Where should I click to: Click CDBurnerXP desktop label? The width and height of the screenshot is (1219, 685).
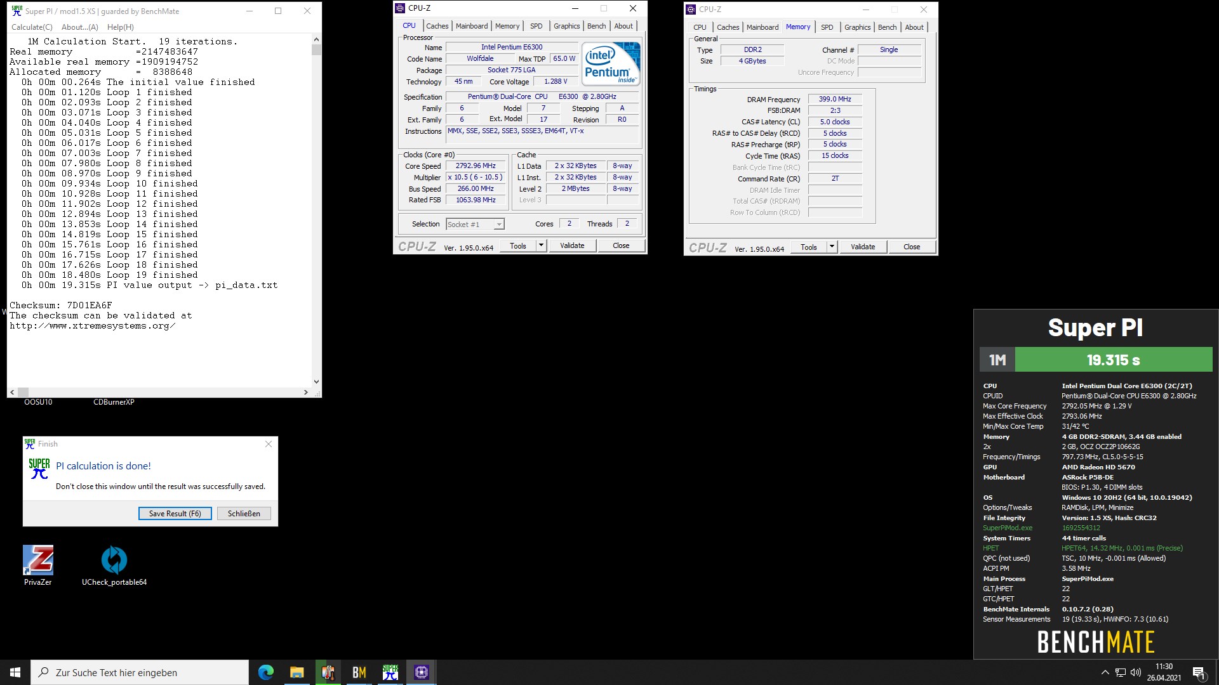point(114,402)
